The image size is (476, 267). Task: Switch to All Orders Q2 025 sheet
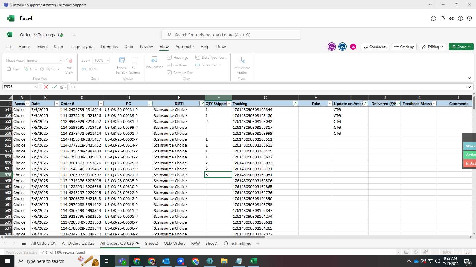pos(78,244)
